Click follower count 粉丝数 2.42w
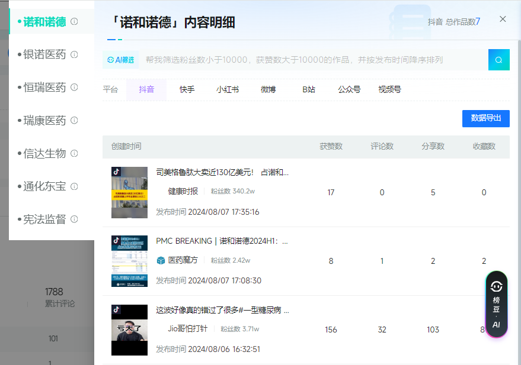 pyautogui.click(x=231, y=260)
